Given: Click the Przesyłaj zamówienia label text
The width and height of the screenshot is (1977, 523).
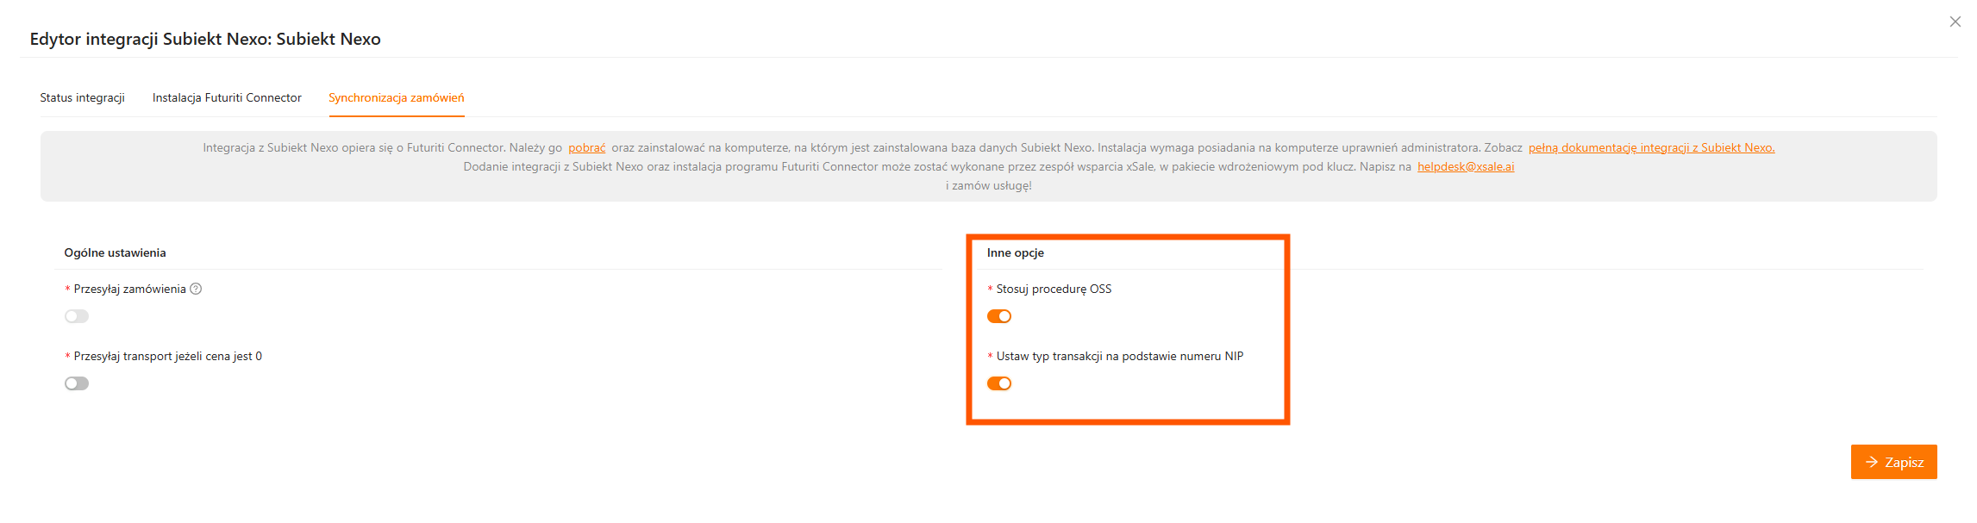Looking at the screenshot, I should [129, 289].
